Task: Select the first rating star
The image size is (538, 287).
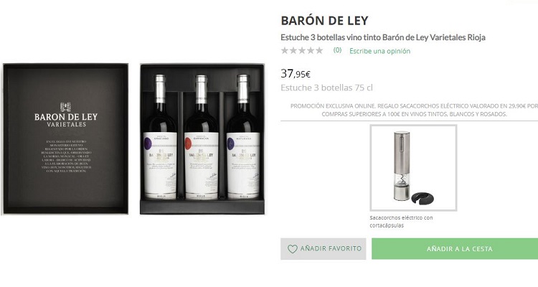Action: (285, 50)
